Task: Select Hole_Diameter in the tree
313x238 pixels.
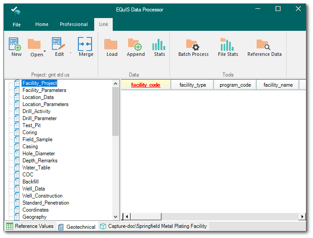Action: (x=39, y=154)
